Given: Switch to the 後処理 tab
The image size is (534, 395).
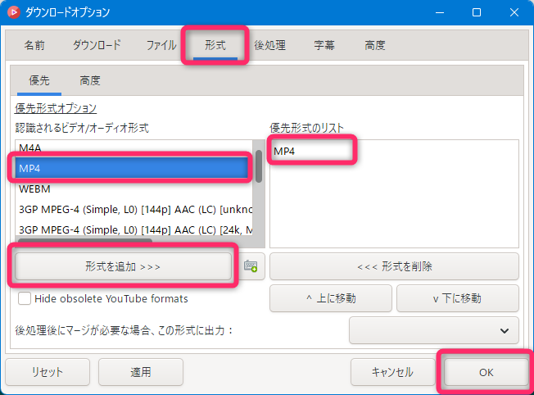Looking at the screenshot, I should [269, 45].
